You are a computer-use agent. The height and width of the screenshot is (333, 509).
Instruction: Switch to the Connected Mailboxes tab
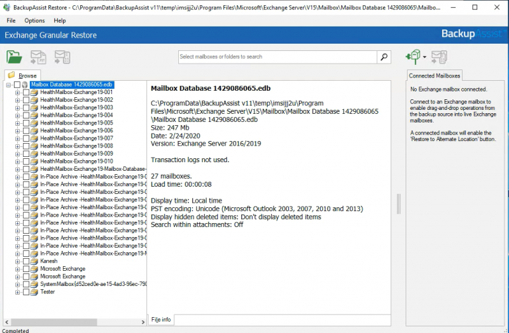pyautogui.click(x=434, y=75)
